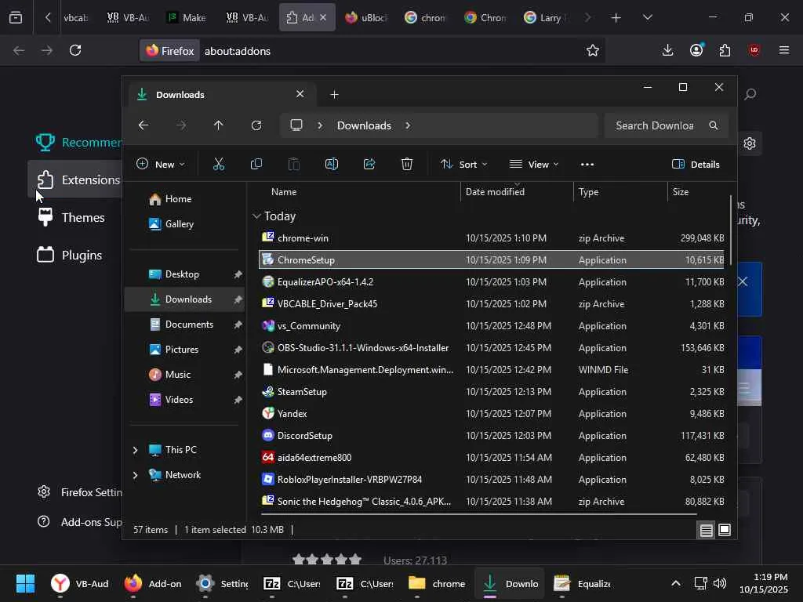Bookmark this page with star icon

coord(593,50)
